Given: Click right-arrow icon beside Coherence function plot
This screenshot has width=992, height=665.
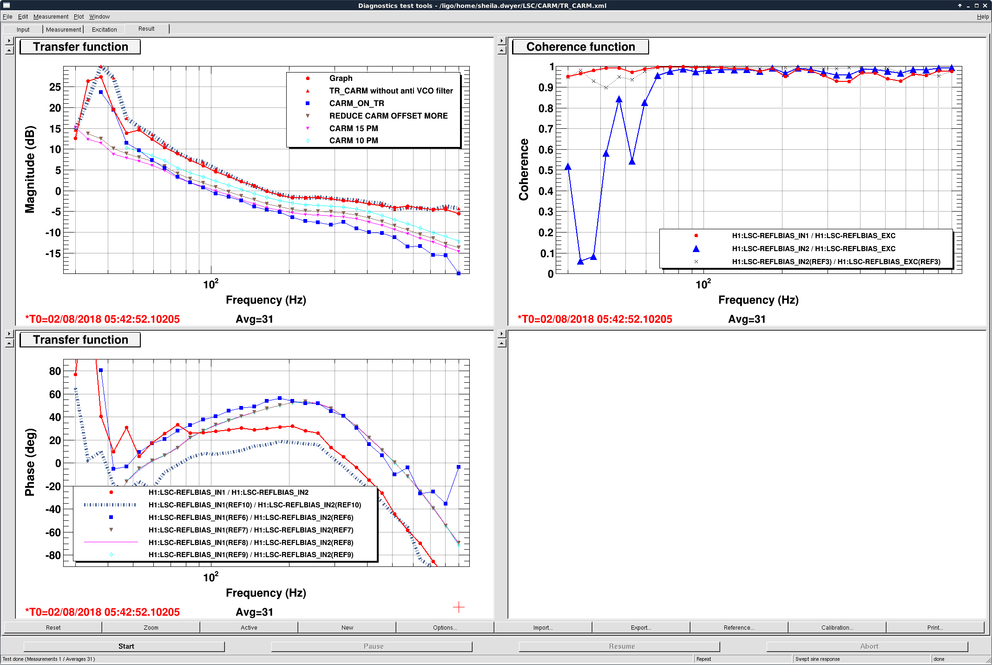Looking at the screenshot, I should coord(502,40).
